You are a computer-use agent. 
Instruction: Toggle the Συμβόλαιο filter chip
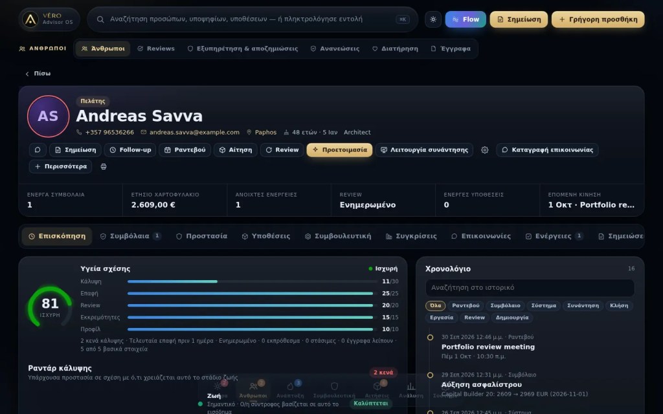point(505,305)
